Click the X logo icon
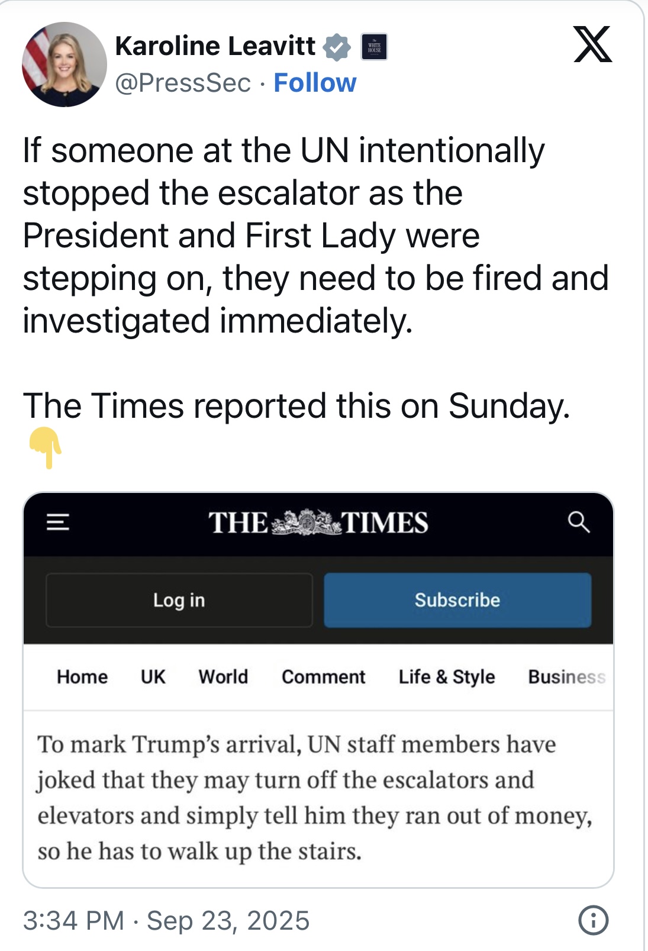Image resolution: width=648 pixels, height=951 pixels. [x=592, y=44]
